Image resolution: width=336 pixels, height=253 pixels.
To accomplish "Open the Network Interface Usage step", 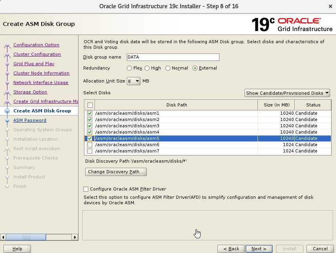I will point(41,82).
